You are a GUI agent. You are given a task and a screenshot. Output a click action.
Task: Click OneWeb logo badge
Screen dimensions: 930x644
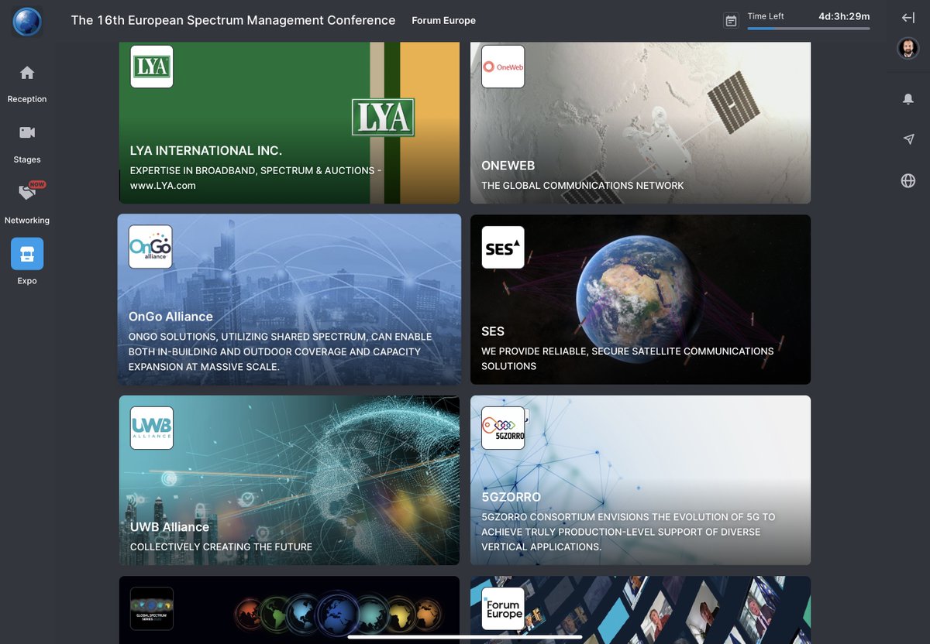[503, 66]
